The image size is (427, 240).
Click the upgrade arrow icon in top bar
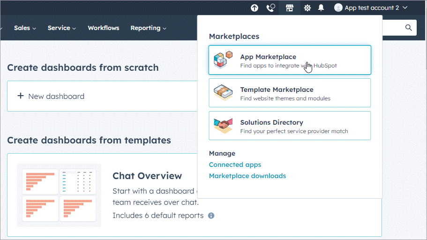pos(255,8)
